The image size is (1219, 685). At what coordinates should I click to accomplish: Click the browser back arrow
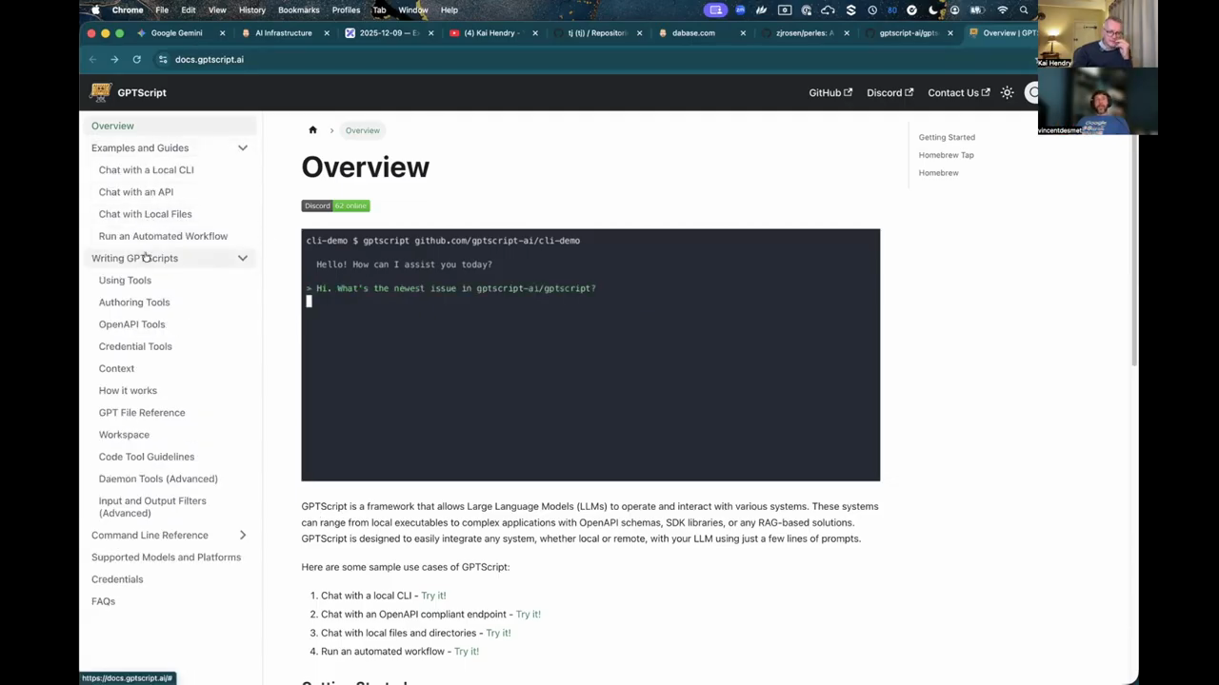coord(92,59)
